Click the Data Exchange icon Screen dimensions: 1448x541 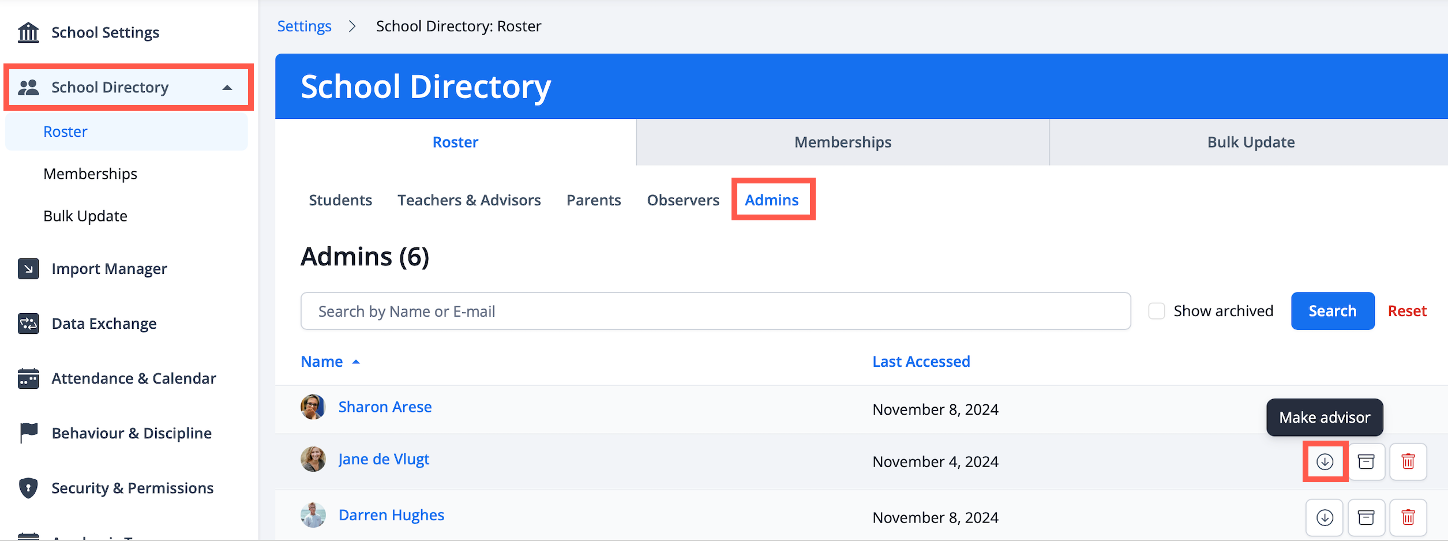click(x=28, y=324)
